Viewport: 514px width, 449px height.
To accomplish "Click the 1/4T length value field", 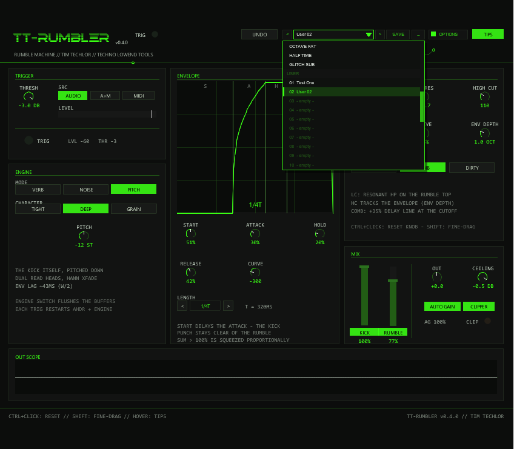I will click(205, 306).
